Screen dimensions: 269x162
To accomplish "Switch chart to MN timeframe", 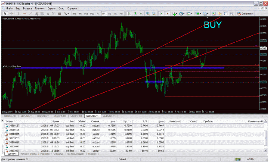I will pyautogui.click(x=121, y=13).
